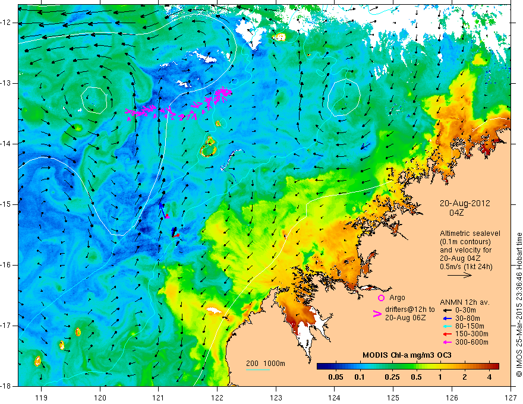This screenshot has height=404, width=523.
Task: Click the IMOS copyright timestamp text
Action: [x=519, y=305]
